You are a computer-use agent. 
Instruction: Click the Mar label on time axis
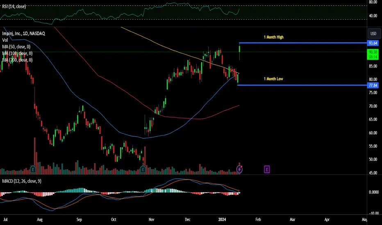(x=293, y=219)
